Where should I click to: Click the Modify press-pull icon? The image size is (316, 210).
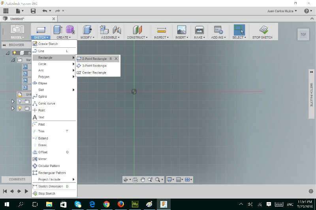pos(87,30)
